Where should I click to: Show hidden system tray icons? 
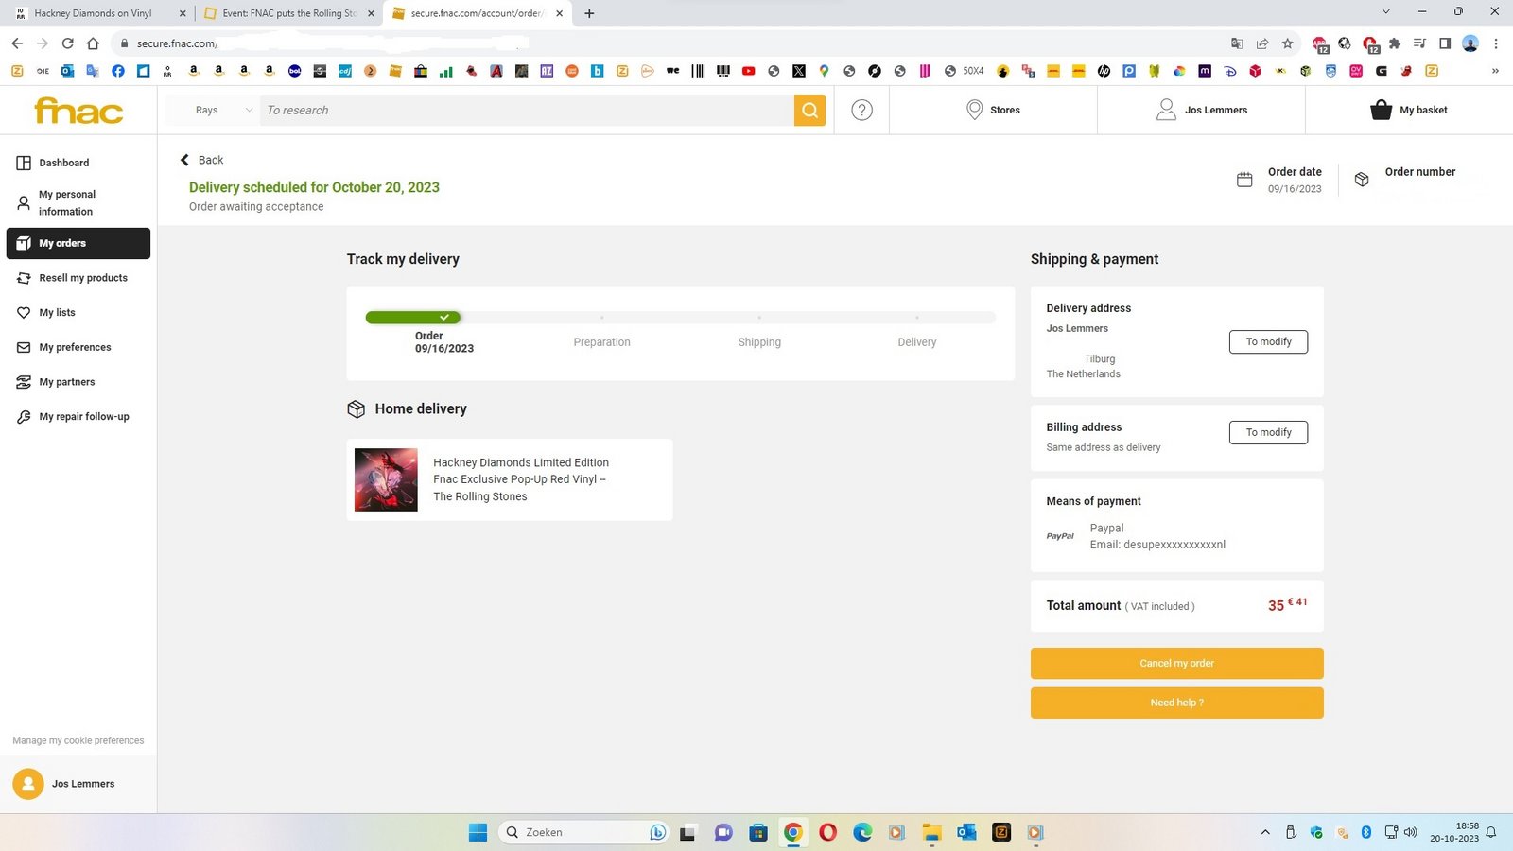1265,832
